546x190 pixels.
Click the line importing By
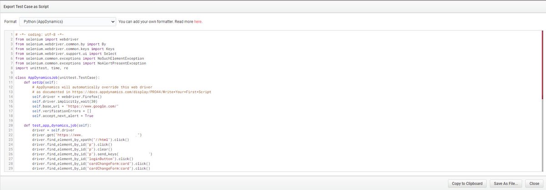[x=61, y=44]
